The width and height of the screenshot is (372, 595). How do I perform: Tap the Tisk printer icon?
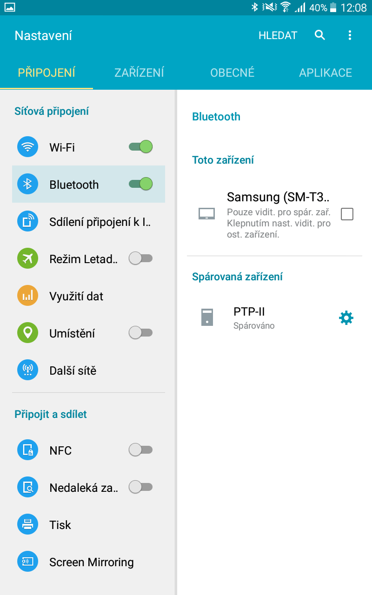pos(27,525)
